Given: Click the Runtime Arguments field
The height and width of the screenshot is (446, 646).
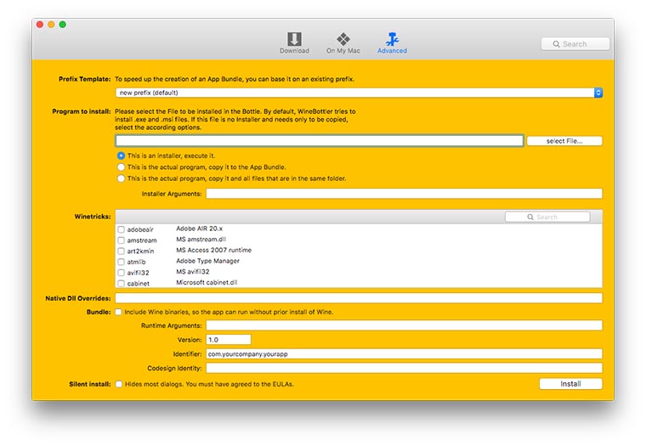Looking at the screenshot, I should (x=404, y=325).
